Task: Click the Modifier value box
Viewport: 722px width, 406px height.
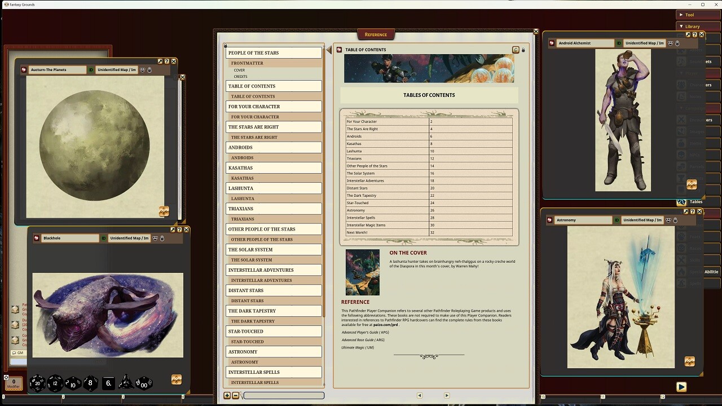Action: [x=12, y=383]
